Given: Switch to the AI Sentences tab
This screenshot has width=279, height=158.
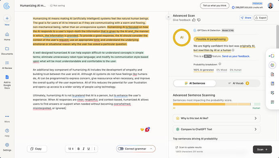Looking at the screenshot, I should (x=195, y=83).
